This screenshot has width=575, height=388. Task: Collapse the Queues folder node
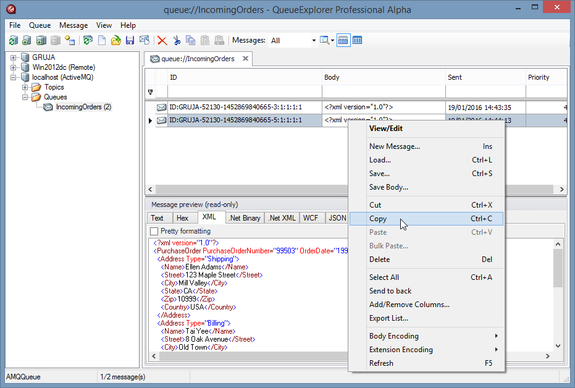click(25, 97)
